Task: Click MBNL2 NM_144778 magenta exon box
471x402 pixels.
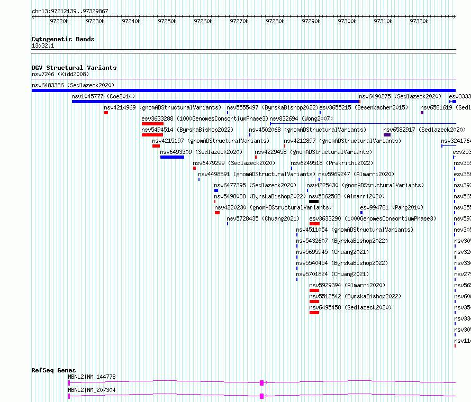Action: [x=261, y=383]
